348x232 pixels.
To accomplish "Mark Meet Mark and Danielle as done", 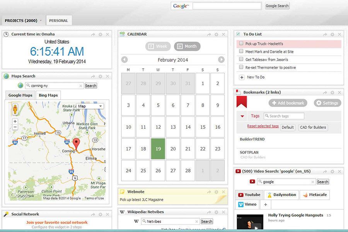I will tap(242, 51).
